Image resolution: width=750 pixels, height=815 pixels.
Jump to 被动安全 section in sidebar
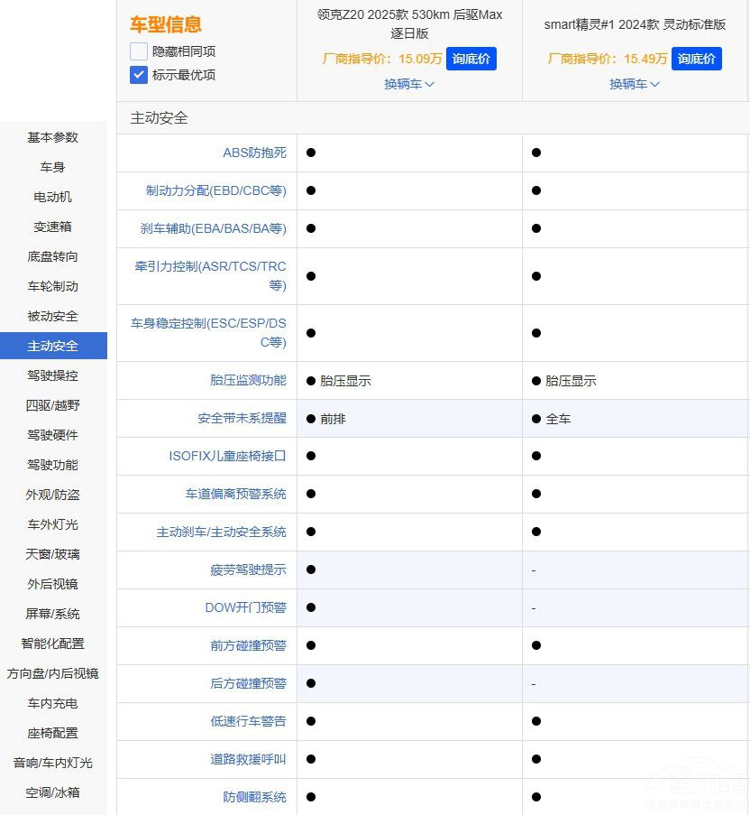tap(53, 316)
